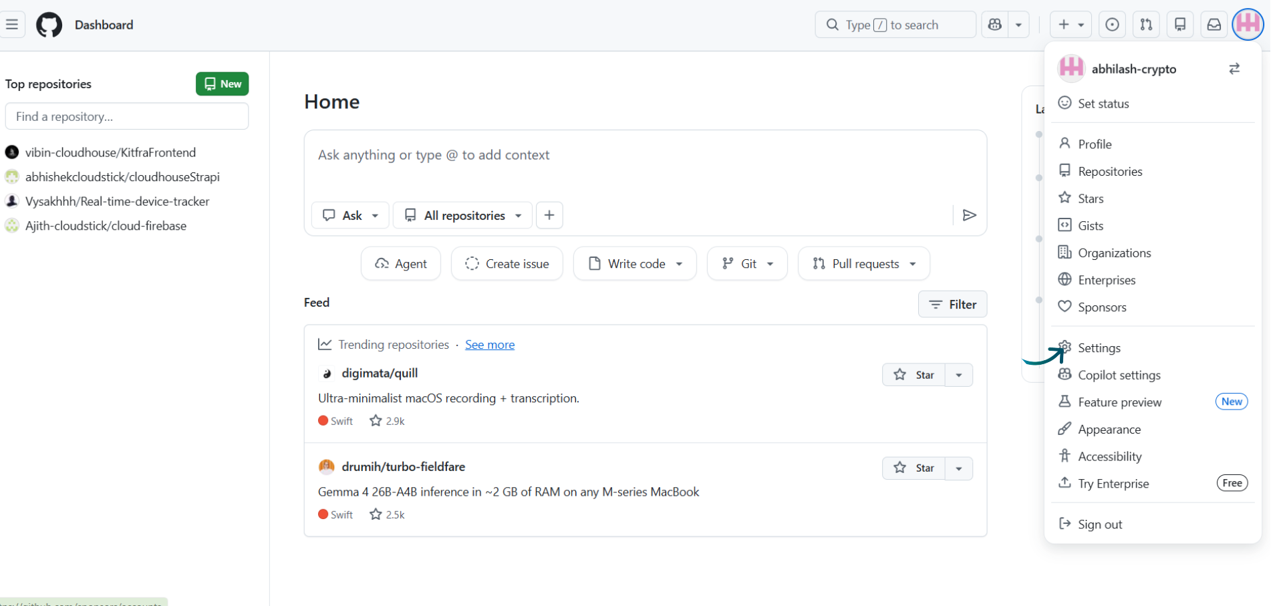Expand the Git dropdown
This screenshot has width=1273, height=606.
(x=747, y=264)
